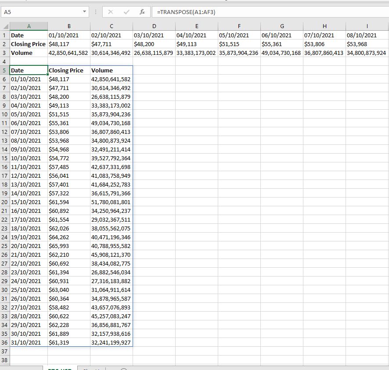This screenshot has height=370, width=389.
Task: Select the Closing Price label in A2
Action: coord(28,44)
